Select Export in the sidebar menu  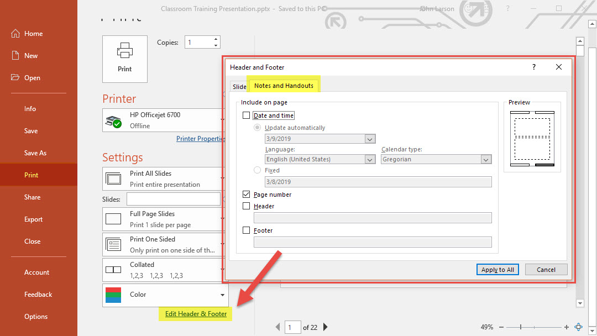[x=33, y=219]
